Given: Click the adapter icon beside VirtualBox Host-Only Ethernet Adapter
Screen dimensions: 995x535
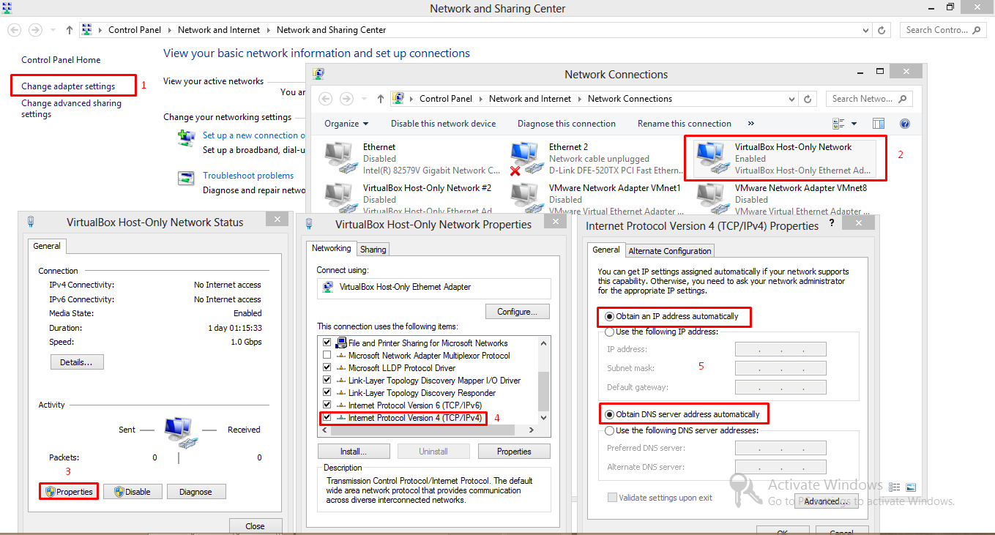Looking at the screenshot, I should (x=328, y=287).
